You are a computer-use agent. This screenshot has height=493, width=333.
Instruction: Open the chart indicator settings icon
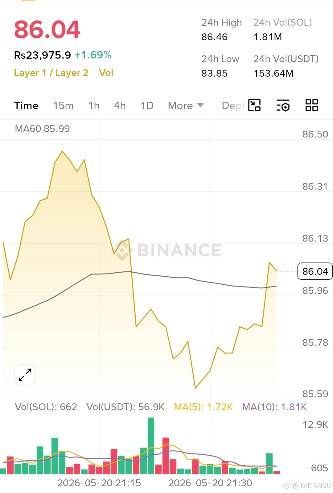283,105
